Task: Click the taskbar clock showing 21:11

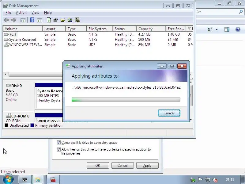Action: click(x=230, y=180)
